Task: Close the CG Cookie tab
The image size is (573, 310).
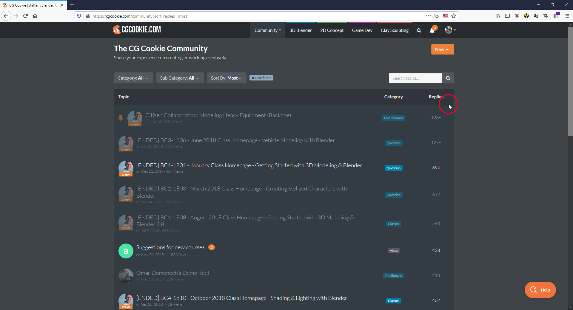Action: pos(62,5)
